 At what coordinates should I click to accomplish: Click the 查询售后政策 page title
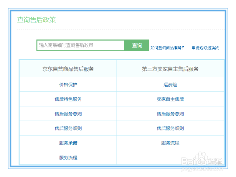[37, 20]
